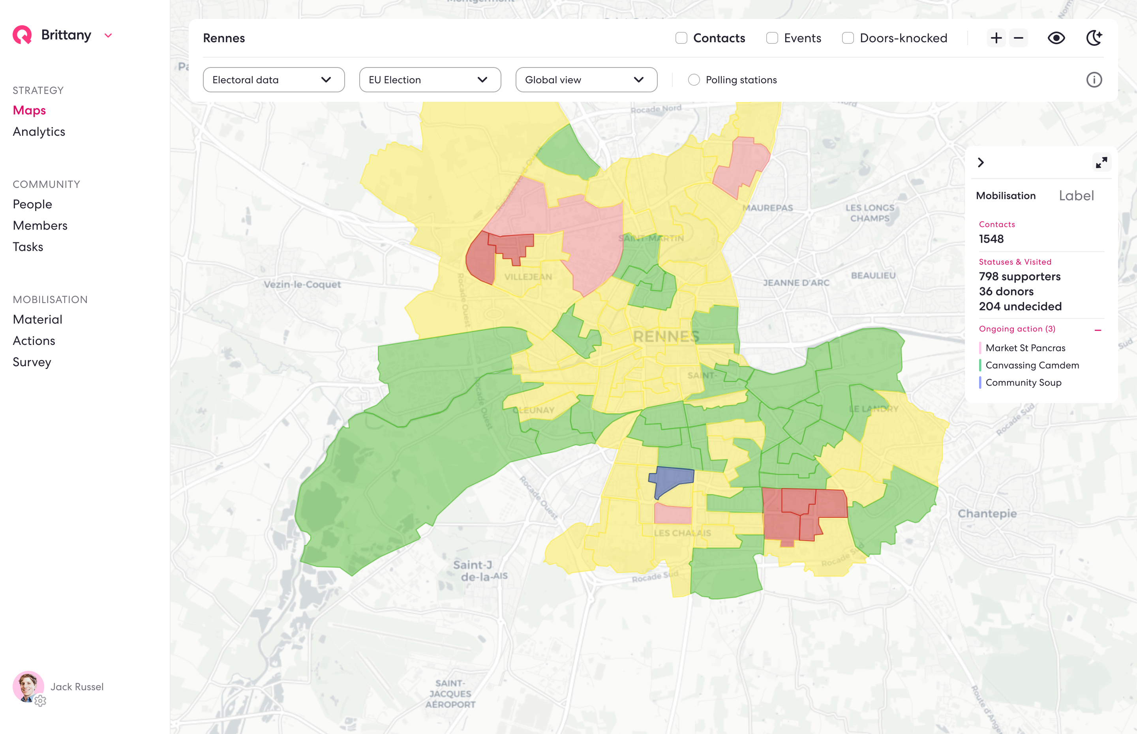Collapse the panel with right chevron

pyautogui.click(x=981, y=163)
